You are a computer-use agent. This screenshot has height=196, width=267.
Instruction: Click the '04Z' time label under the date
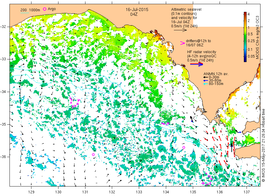point(134,14)
